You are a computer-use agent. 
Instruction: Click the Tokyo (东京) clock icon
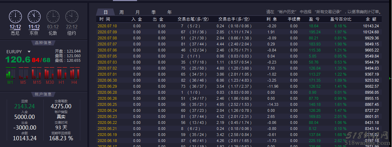pyautogui.click(x=34, y=16)
